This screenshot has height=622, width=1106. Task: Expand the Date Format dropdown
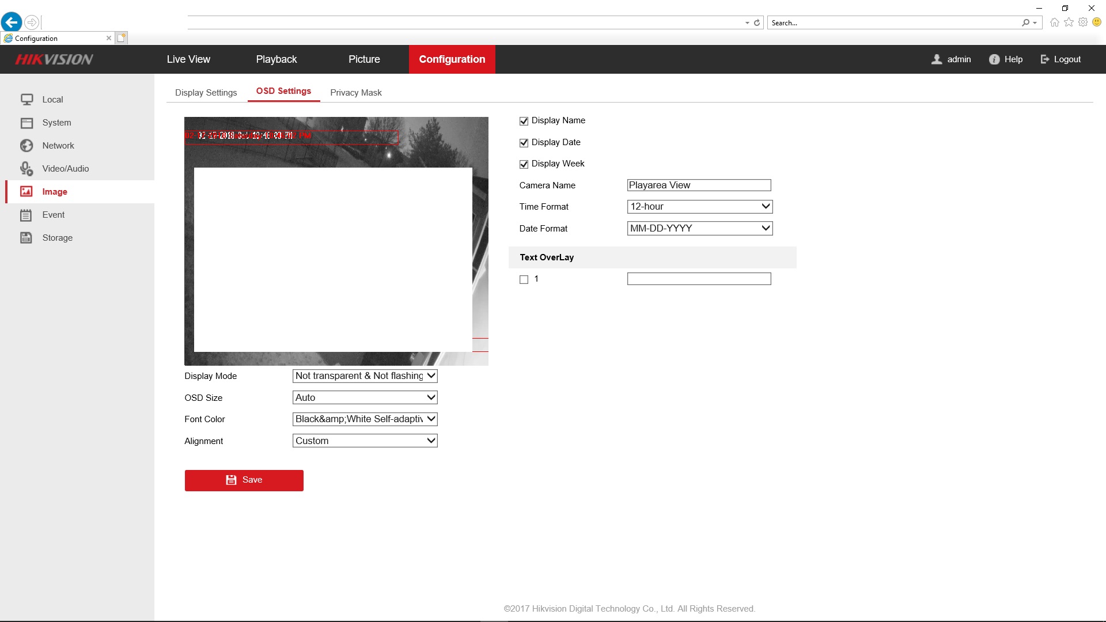click(x=699, y=229)
